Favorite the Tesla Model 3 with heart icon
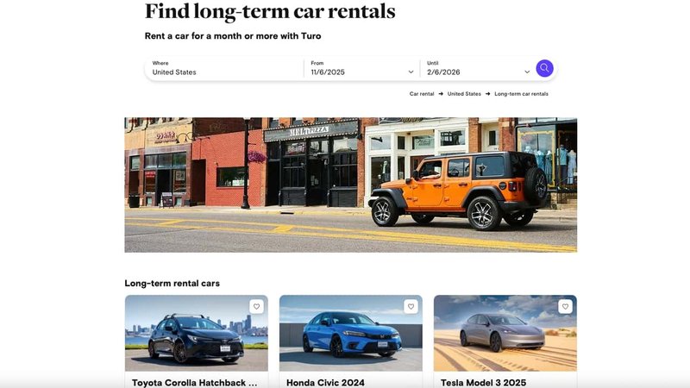The image size is (690, 388). pyautogui.click(x=566, y=307)
